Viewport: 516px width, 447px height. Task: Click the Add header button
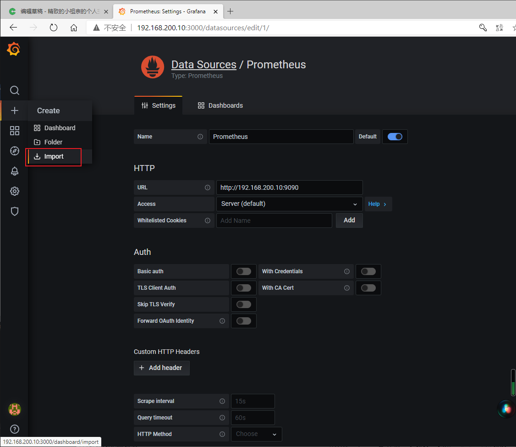point(162,368)
